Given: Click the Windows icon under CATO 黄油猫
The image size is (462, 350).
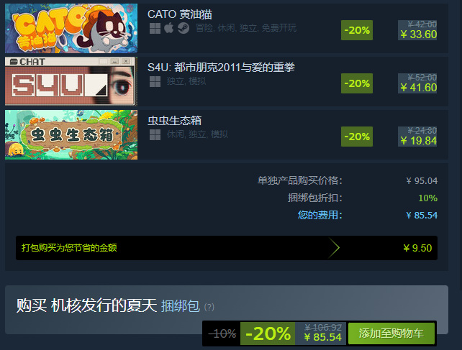Looking at the screenshot, I should [155, 29].
